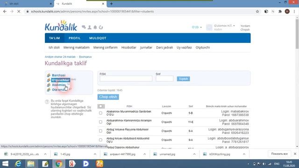
Task: Open Yandex browser taskbar icon
Action: [72, 164]
